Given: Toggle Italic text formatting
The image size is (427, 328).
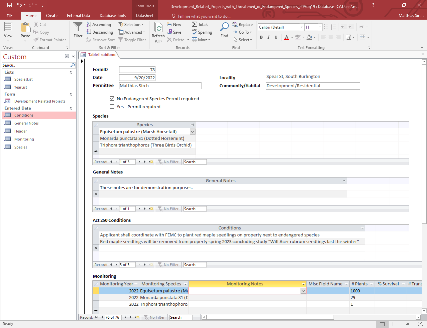Looking at the screenshot, I should 269,37.
